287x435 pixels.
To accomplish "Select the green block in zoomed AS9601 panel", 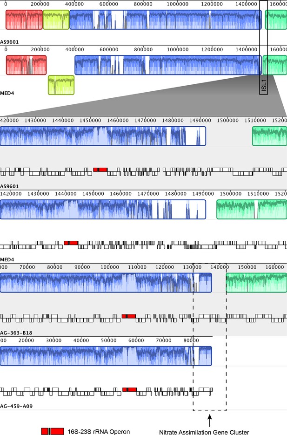I will coord(269,136).
